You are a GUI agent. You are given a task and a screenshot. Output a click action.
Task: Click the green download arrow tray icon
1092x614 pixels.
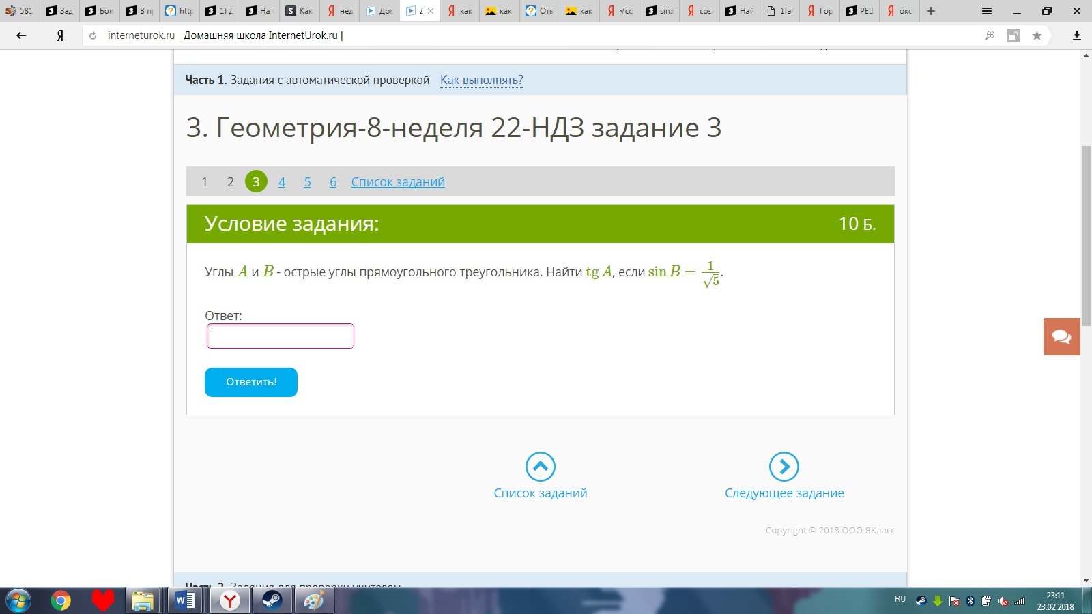(x=938, y=601)
